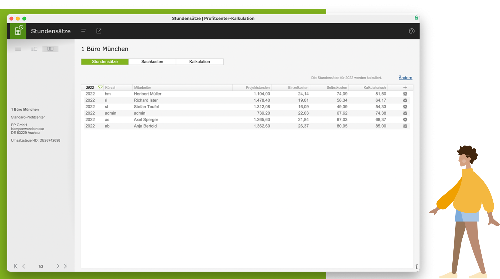
Task: Go to previous record arrow
Action: (x=24, y=266)
